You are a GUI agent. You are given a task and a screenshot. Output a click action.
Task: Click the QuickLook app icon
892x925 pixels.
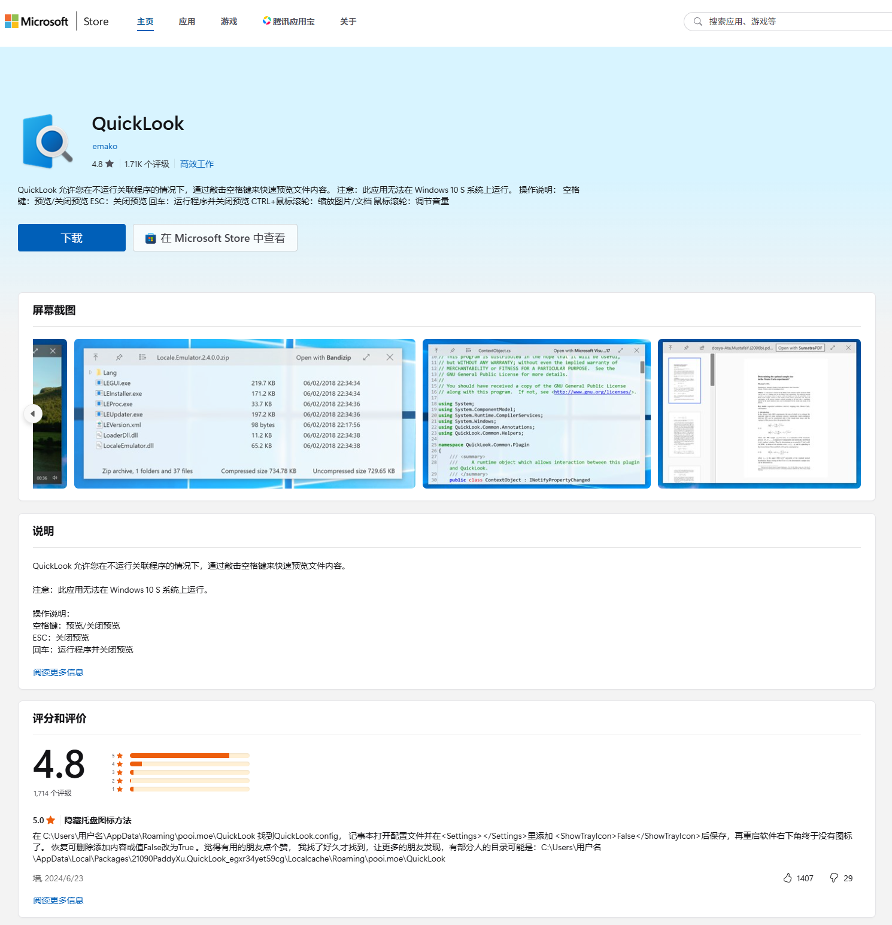(47, 142)
